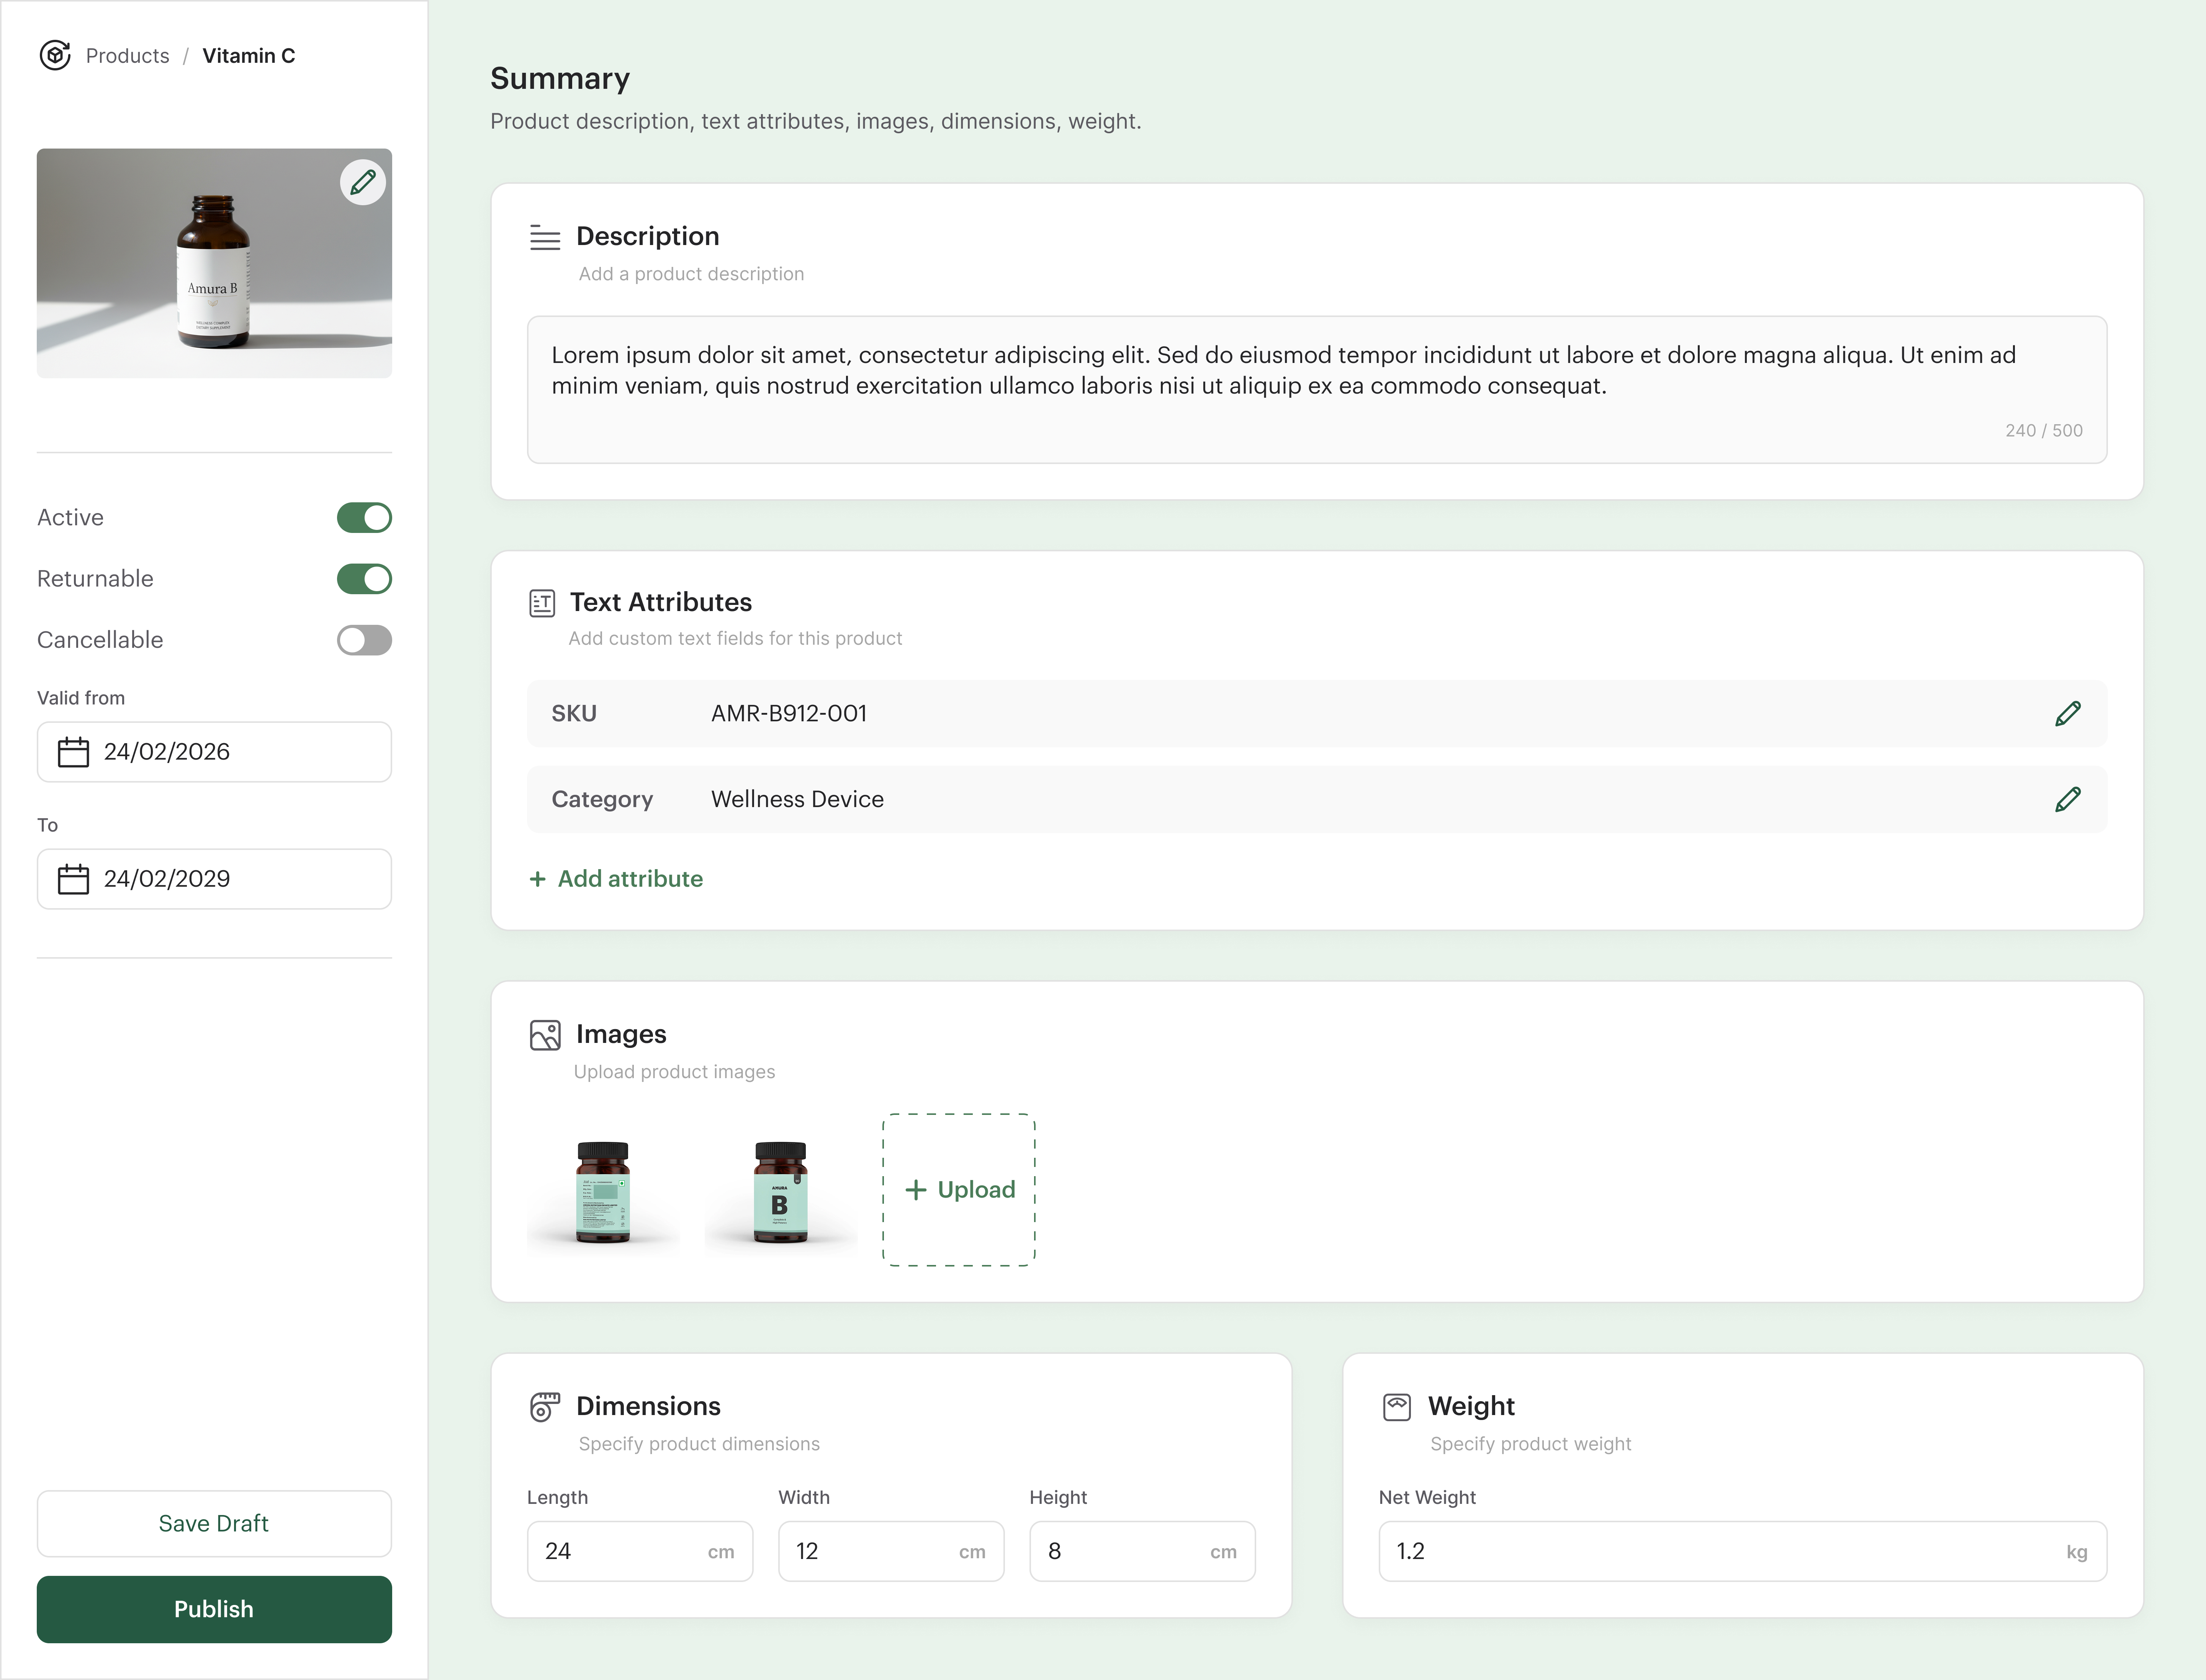
Task: Click the plus icon in Upload box
Action: pos(915,1190)
